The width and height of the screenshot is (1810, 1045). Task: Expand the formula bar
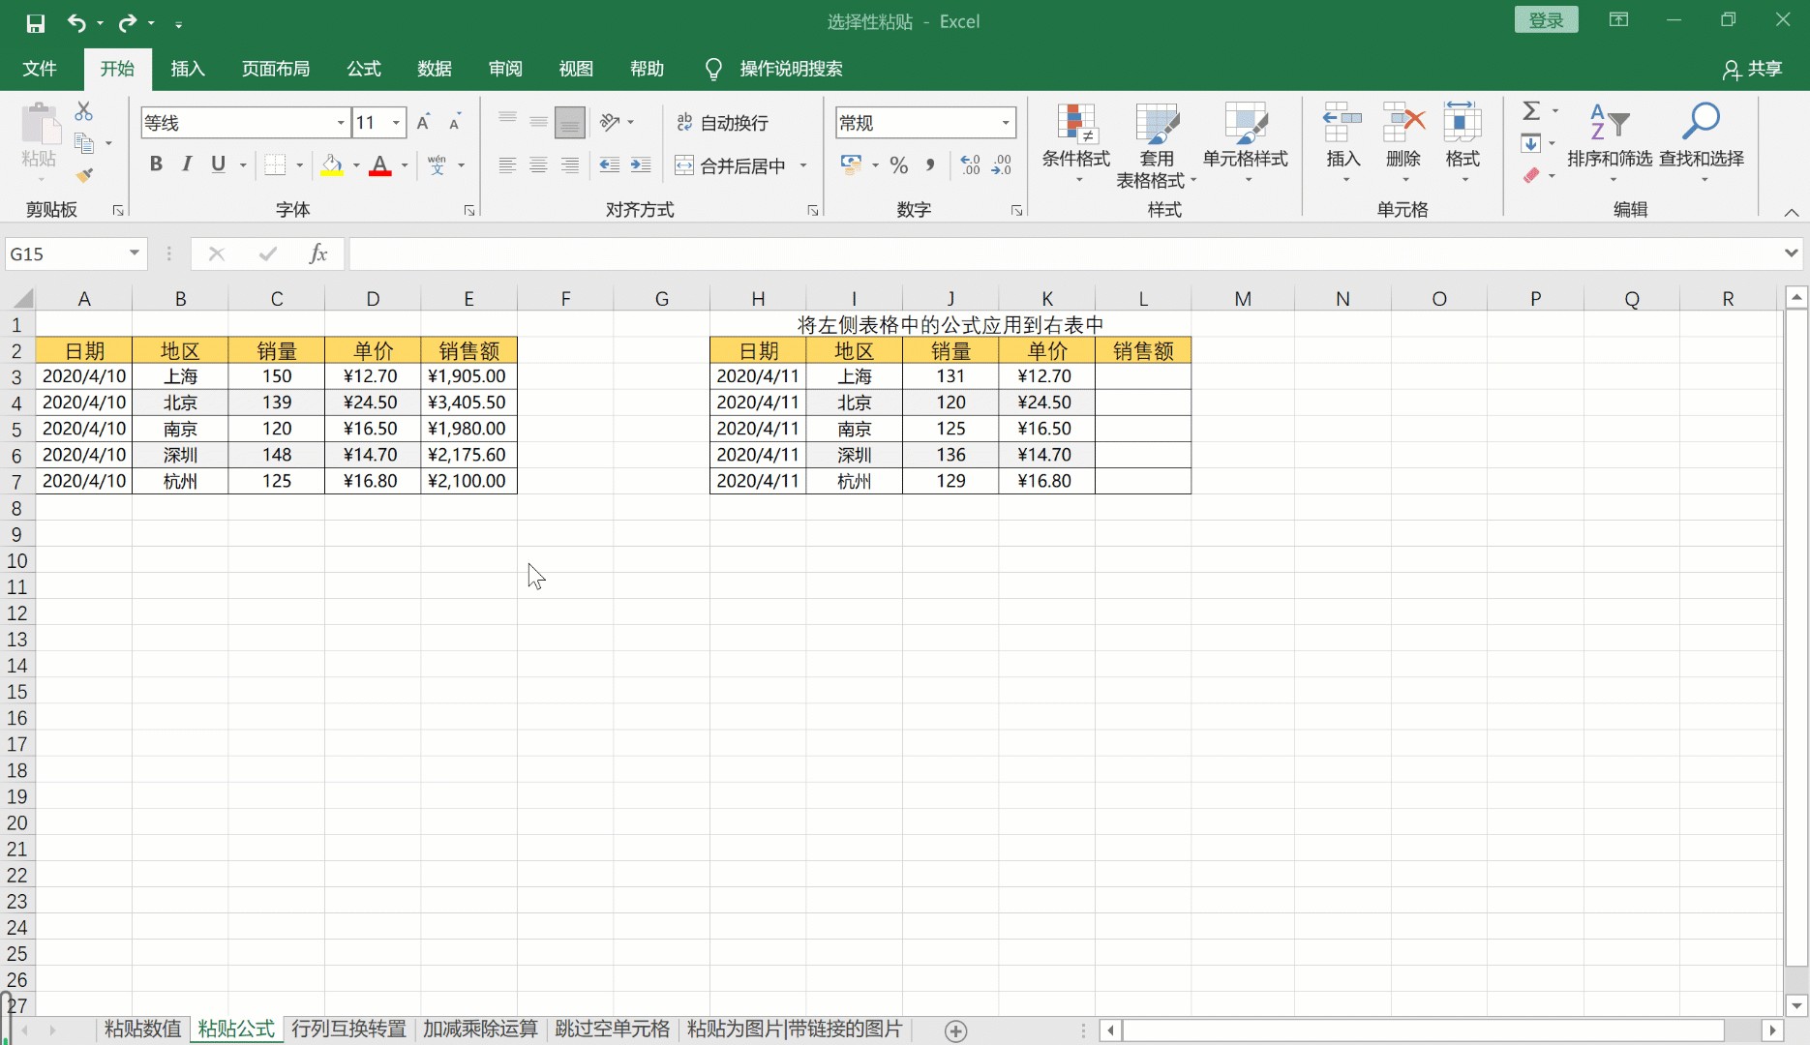(1791, 254)
